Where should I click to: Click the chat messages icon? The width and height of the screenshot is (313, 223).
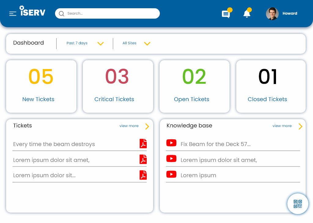coord(226,14)
